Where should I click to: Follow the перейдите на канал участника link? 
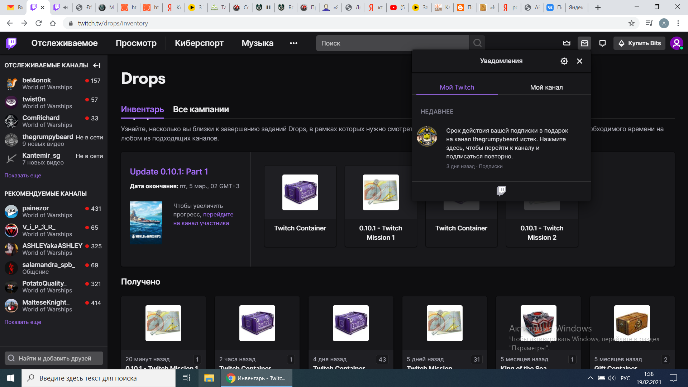click(x=203, y=219)
